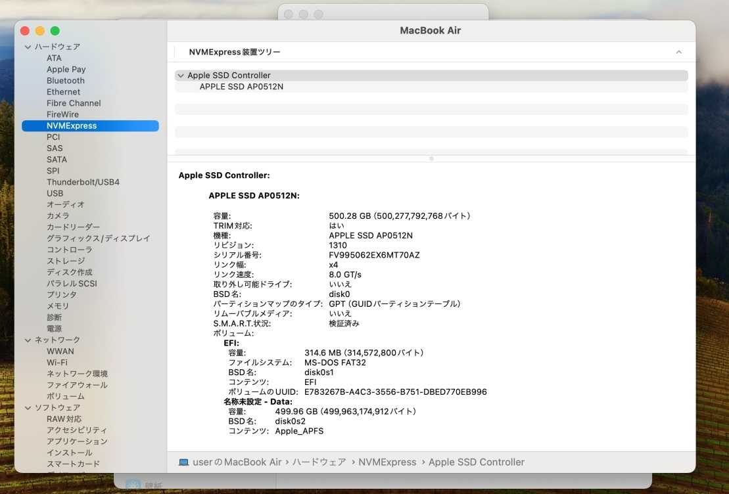This screenshot has width=729, height=494.
Task: Select ボリューム under ネットワーク
Action: (66, 396)
